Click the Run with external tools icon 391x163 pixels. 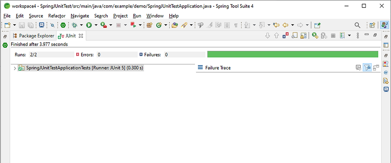tap(104, 25)
